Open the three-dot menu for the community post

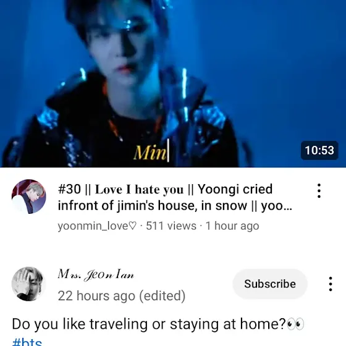[331, 284]
